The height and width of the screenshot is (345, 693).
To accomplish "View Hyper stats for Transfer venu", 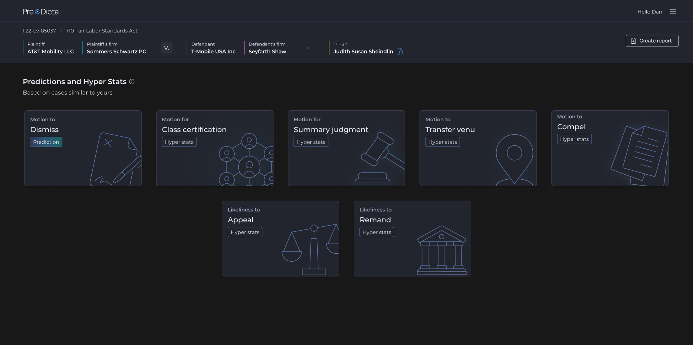I will 443,142.
